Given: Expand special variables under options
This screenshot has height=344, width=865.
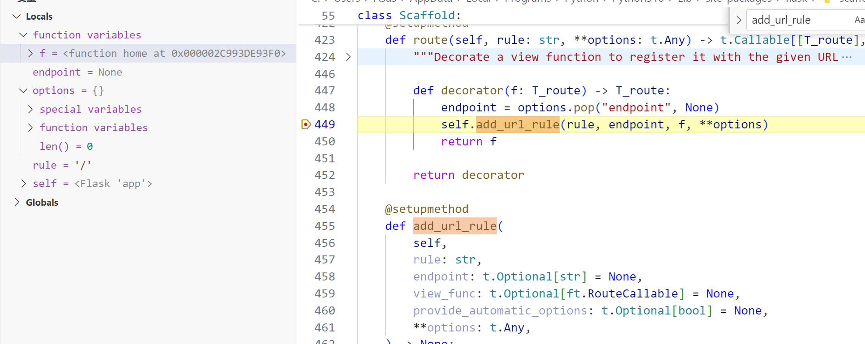Looking at the screenshot, I should [30, 109].
